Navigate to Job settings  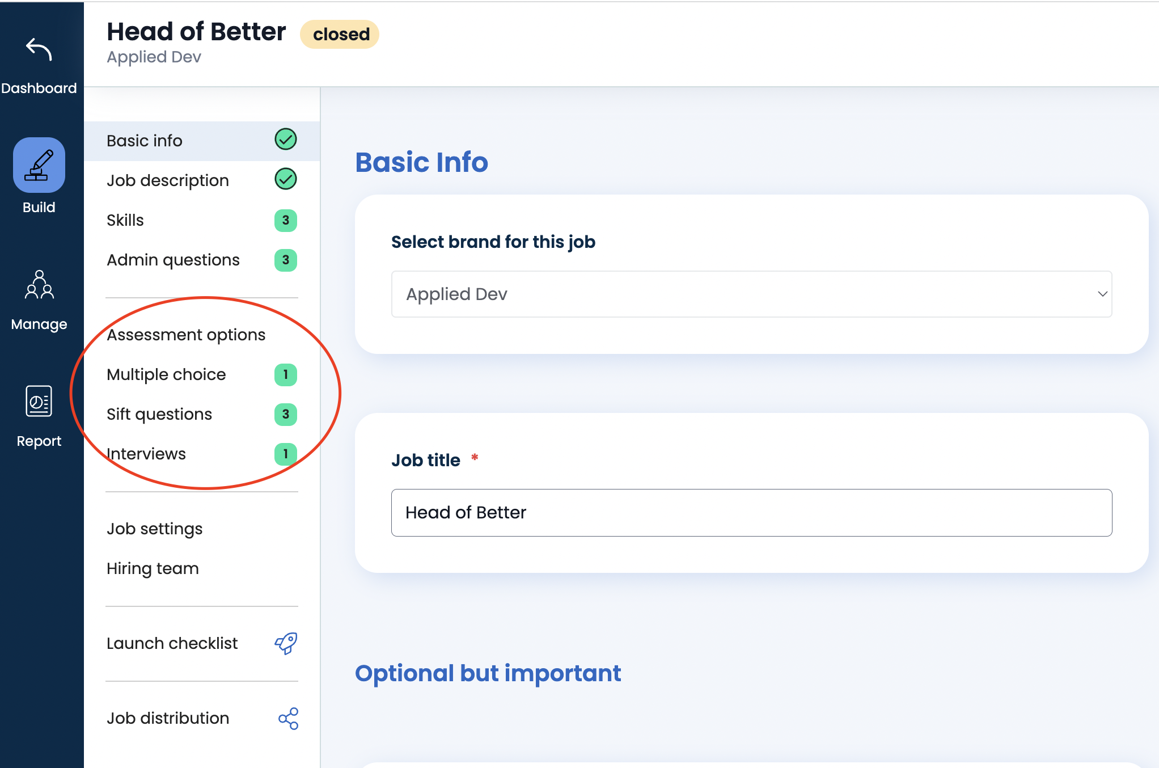(x=154, y=529)
